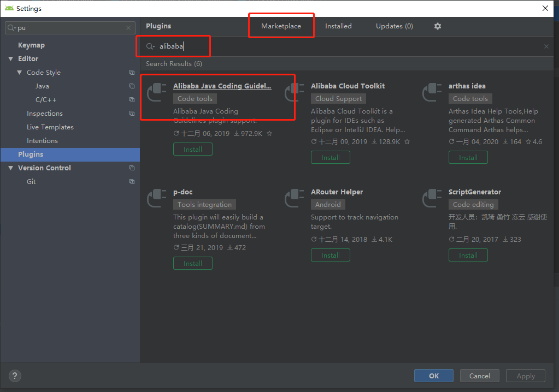This screenshot has width=559, height=392.
Task: Install Alibaba Cloud Toolkit plugin
Action: 331,157
